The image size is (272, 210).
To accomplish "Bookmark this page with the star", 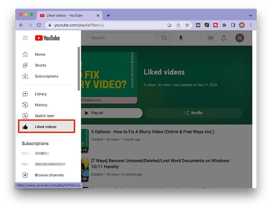I will coord(187,25).
